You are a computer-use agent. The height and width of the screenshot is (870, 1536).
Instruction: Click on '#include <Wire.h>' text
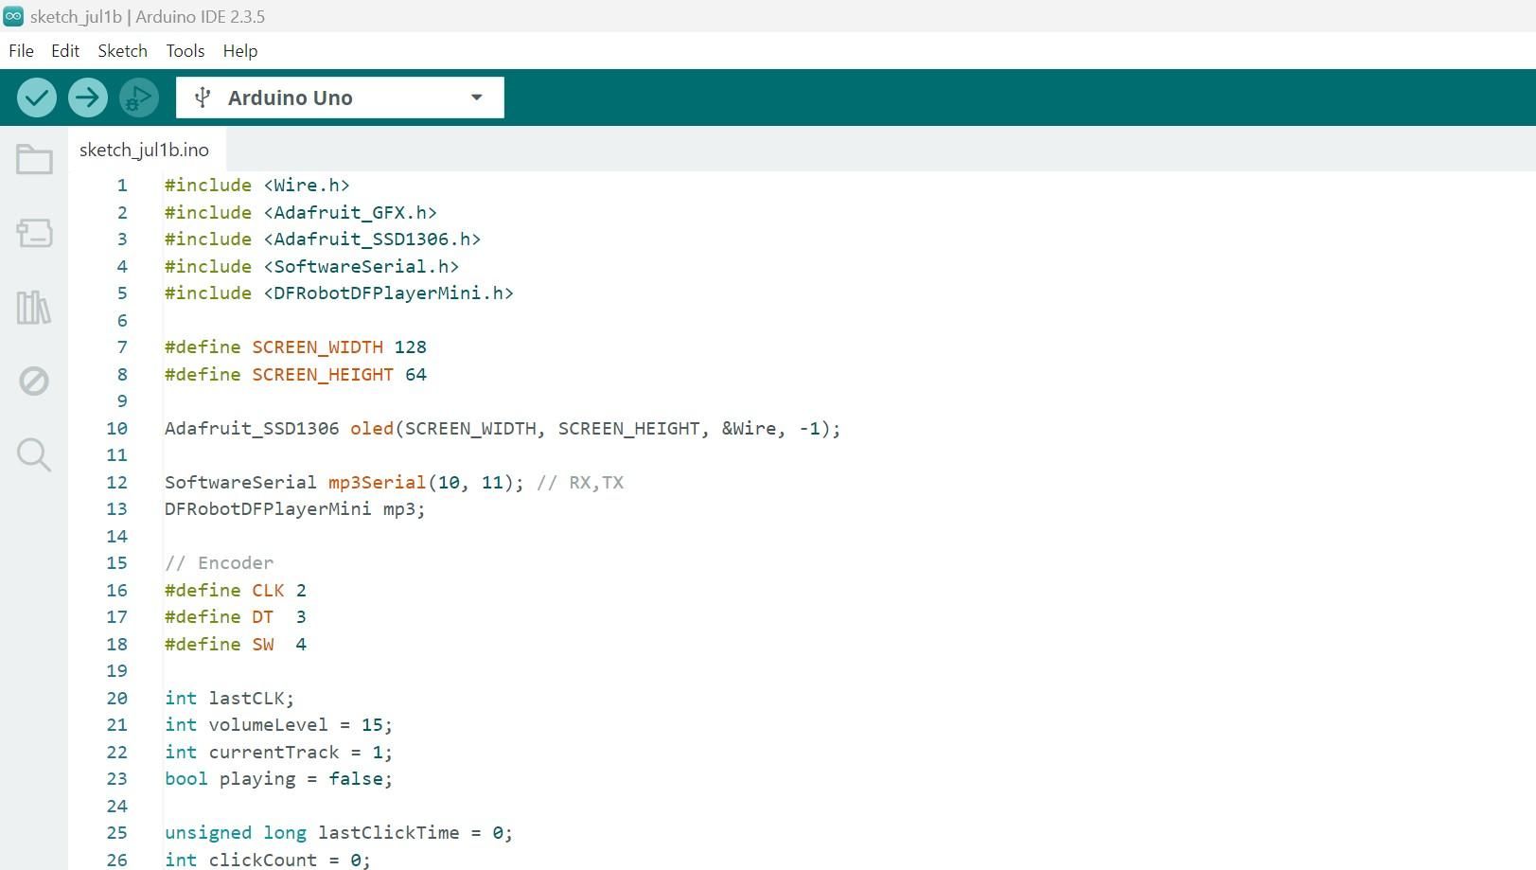click(x=257, y=185)
